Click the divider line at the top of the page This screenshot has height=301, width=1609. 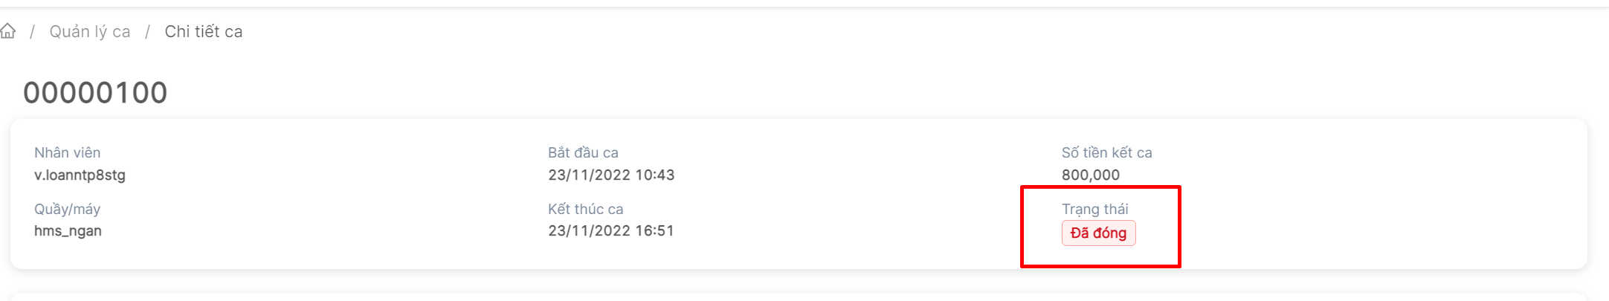pyautogui.click(x=804, y=7)
